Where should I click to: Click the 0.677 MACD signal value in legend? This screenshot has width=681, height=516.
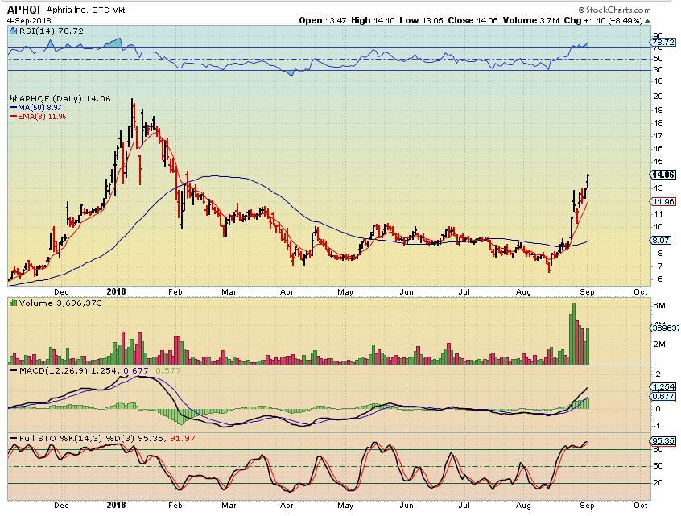point(136,370)
